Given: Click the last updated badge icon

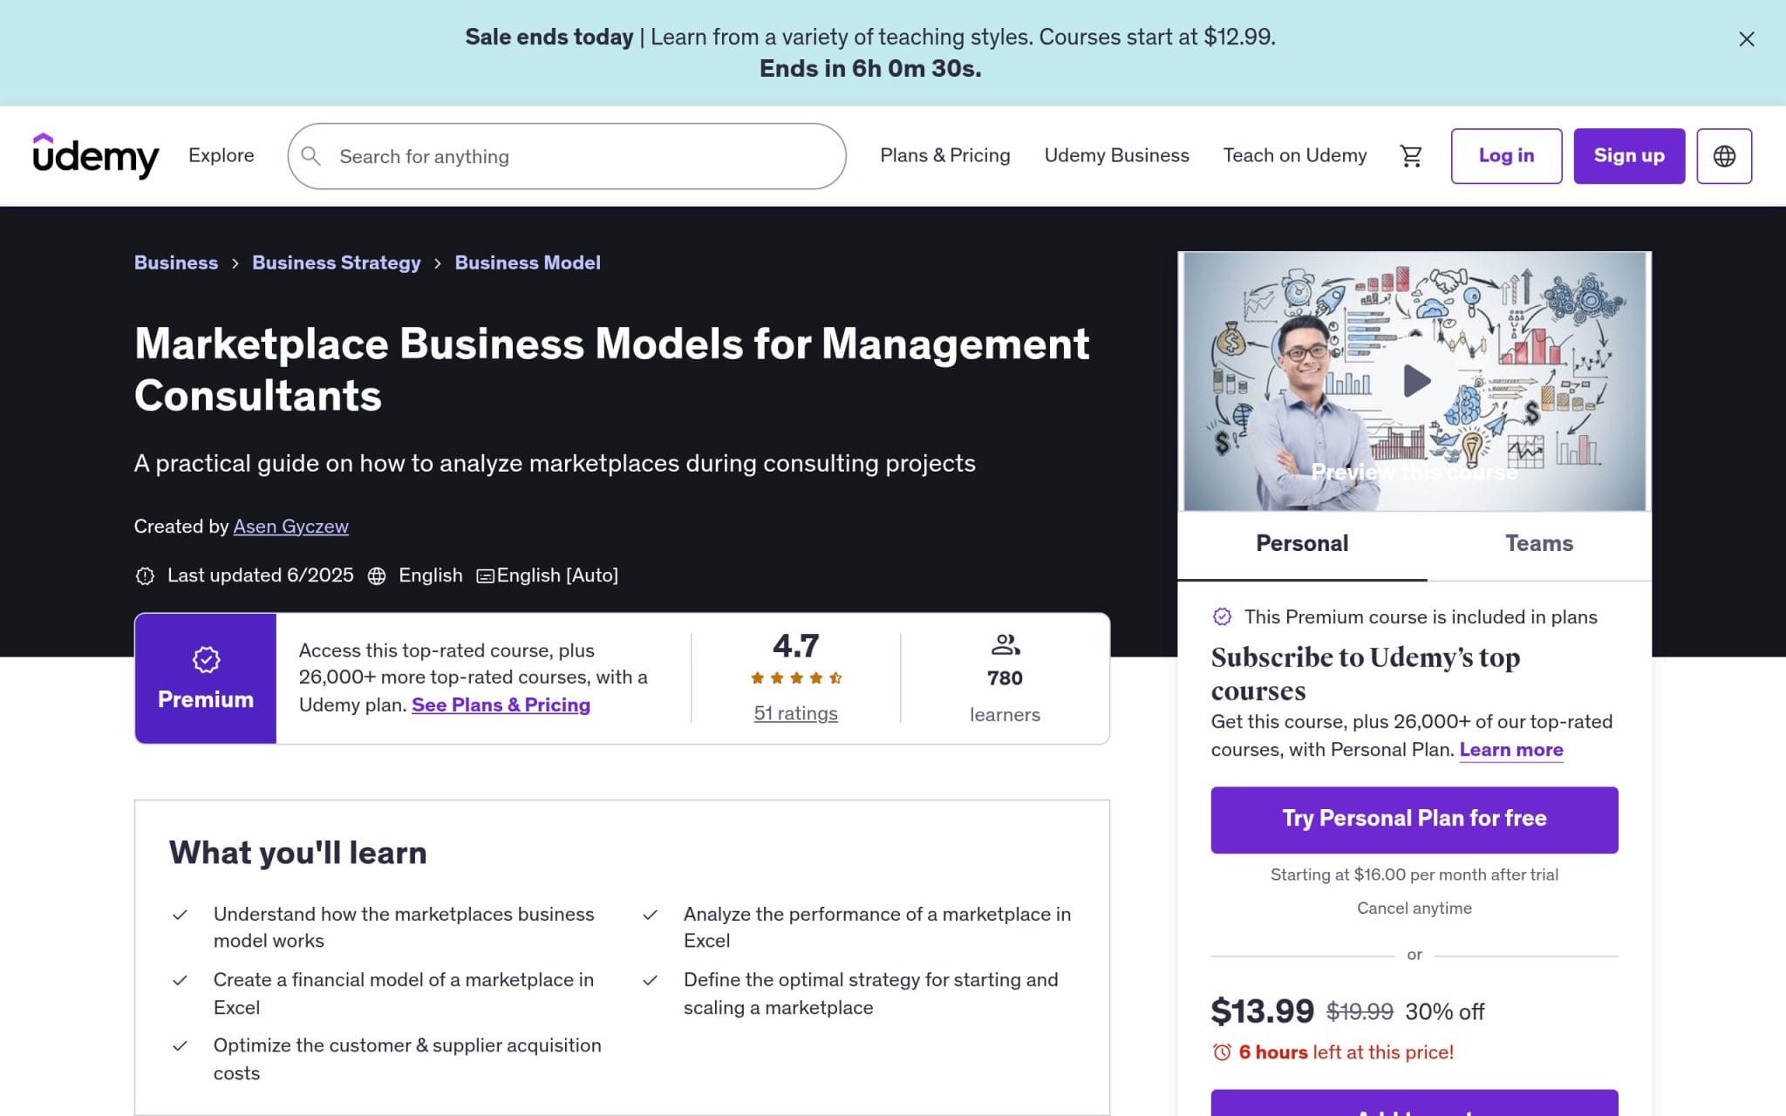Looking at the screenshot, I should [145, 575].
